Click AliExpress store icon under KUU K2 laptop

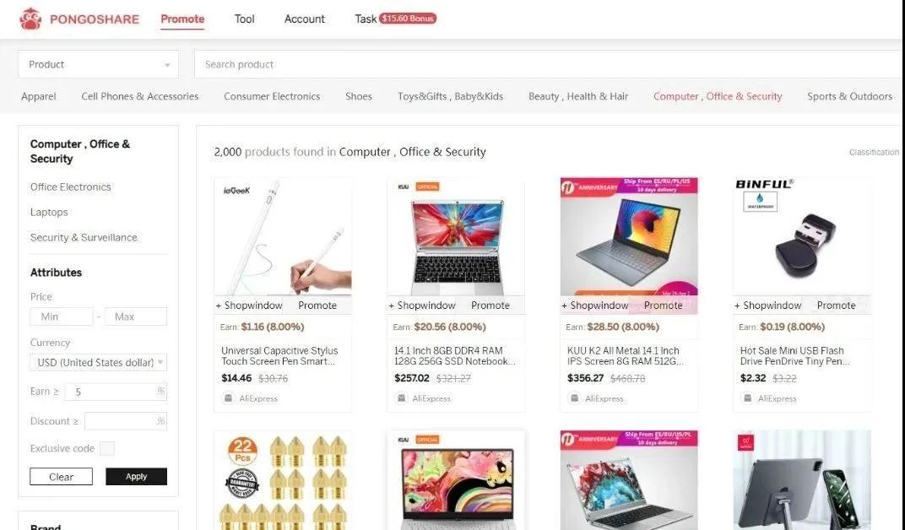pos(574,398)
